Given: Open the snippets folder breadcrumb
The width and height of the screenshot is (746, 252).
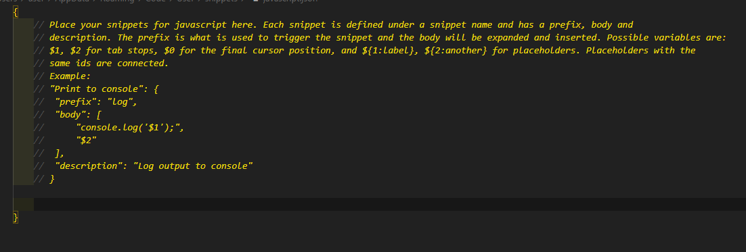Looking at the screenshot, I should [x=220, y=1].
